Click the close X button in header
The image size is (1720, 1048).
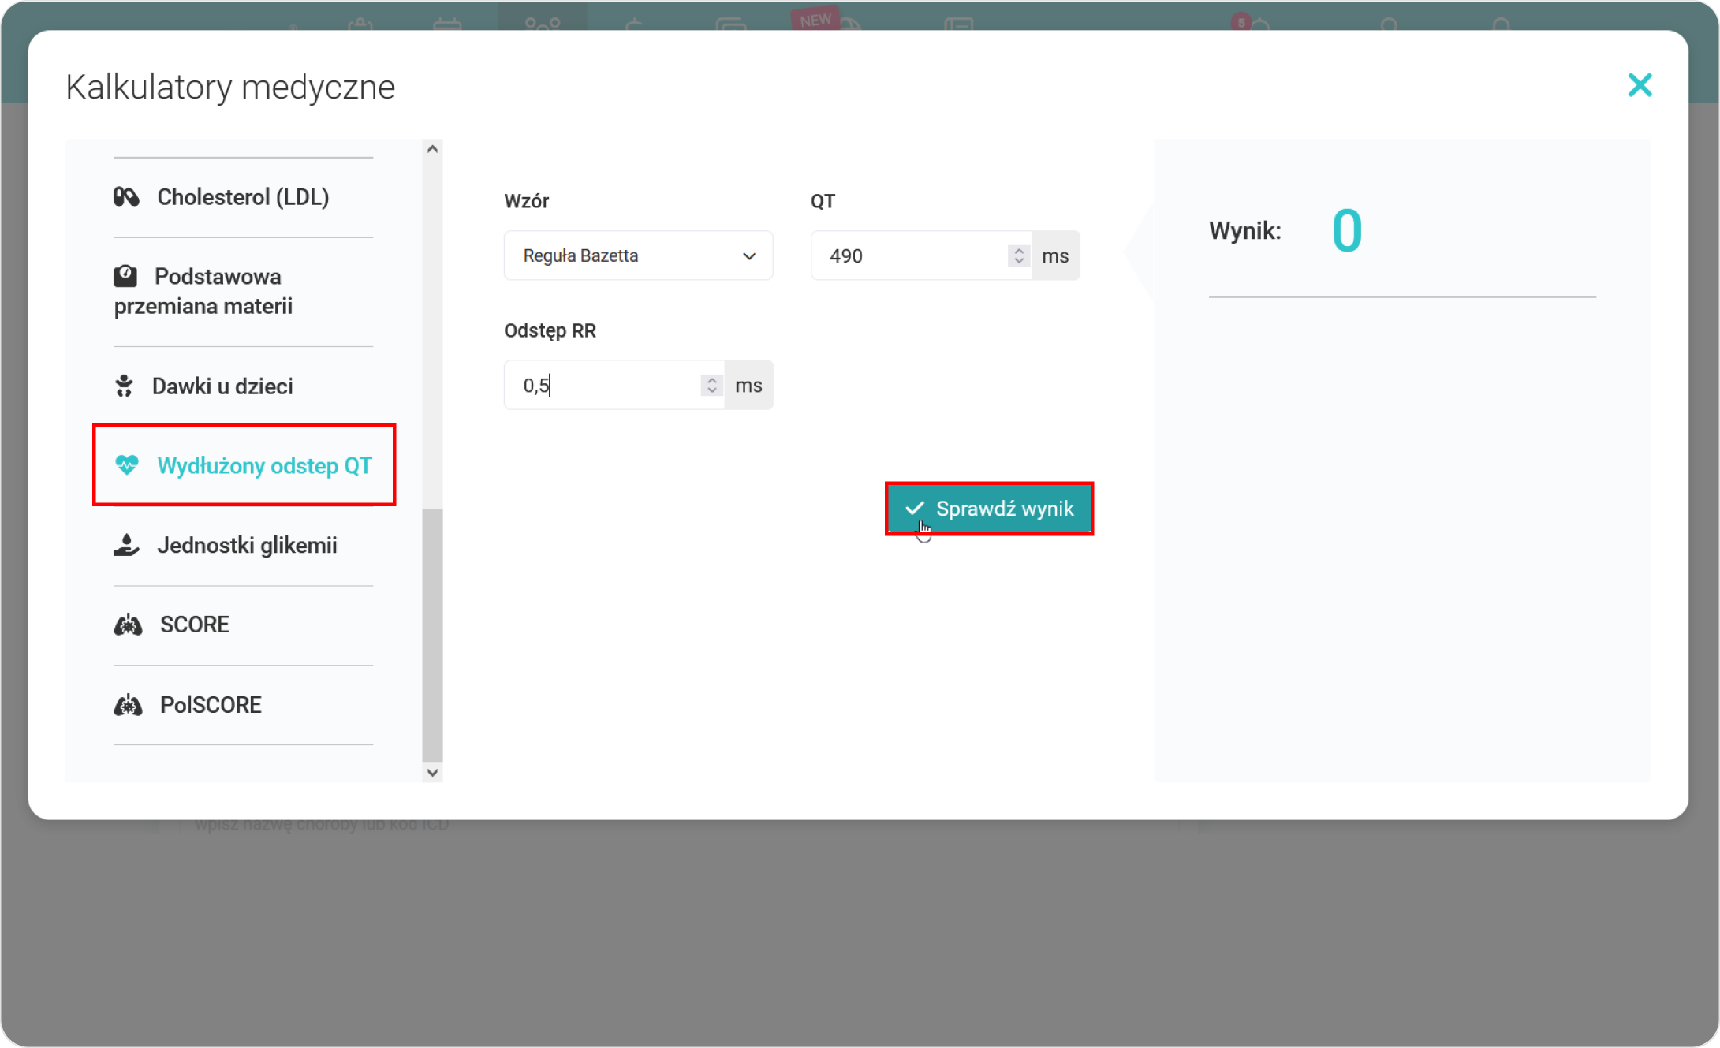(x=1640, y=85)
